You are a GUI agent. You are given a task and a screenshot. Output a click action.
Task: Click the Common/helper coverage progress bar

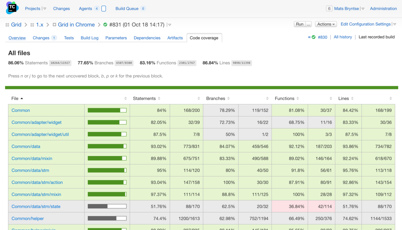click(x=107, y=218)
